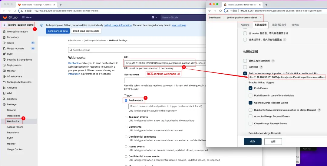
Task: Open new tab in GitLab browser window
Action: click(61, 5)
